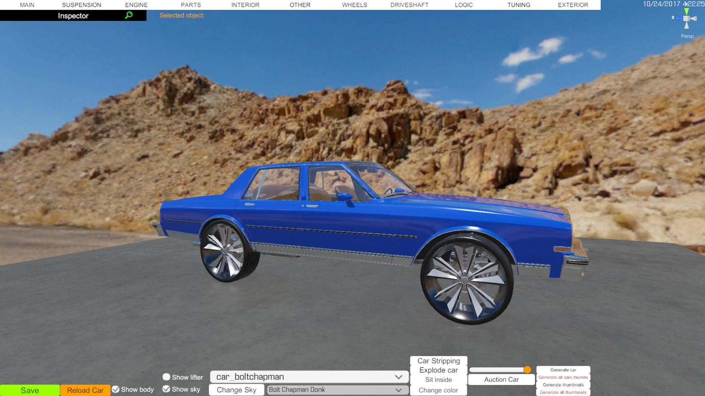Image resolution: width=705 pixels, height=396 pixels.
Task: Disable the Show sky checkbox
Action: coord(167,389)
